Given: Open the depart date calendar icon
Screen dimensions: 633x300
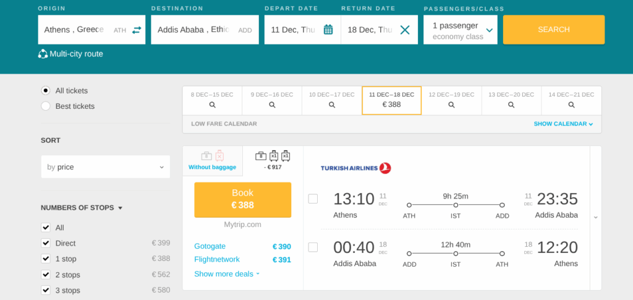Looking at the screenshot, I should click(328, 30).
